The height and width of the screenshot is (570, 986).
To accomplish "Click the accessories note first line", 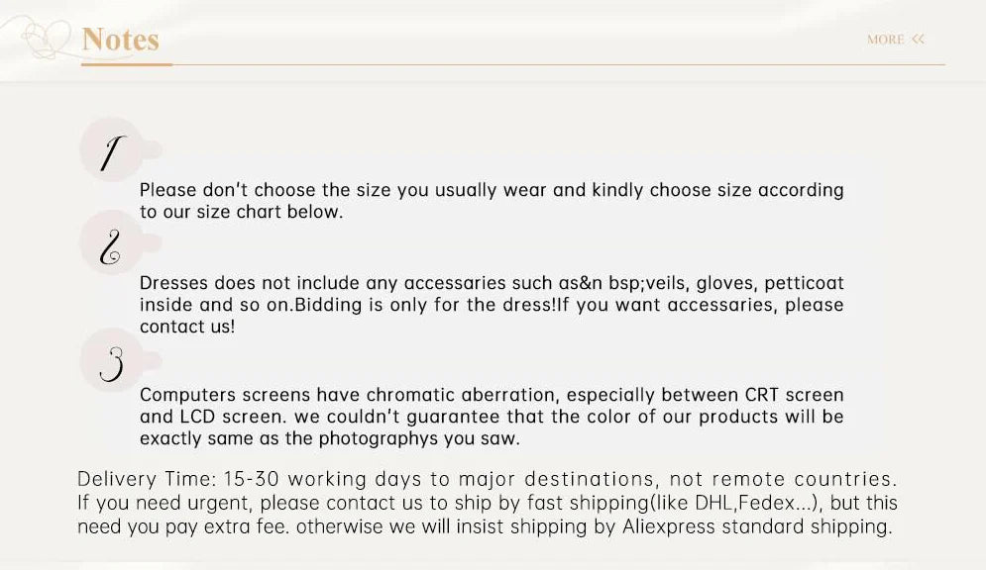I will [x=492, y=282].
